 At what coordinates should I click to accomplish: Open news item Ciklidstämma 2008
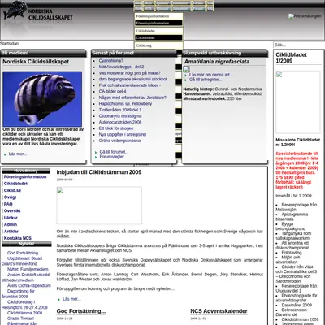click(24, 313)
